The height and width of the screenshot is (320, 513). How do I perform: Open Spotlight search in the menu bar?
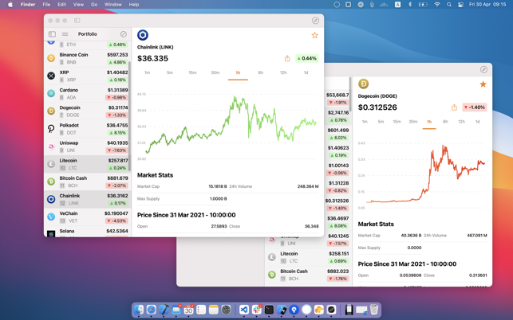tap(449, 5)
